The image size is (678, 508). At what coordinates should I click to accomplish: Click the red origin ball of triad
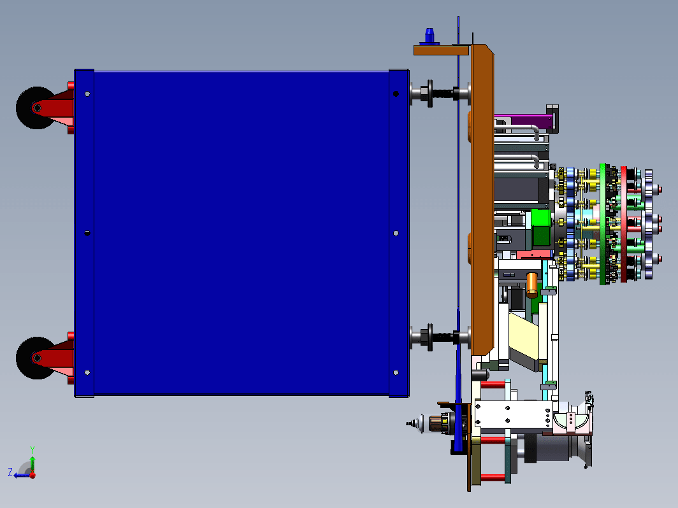click(32, 475)
